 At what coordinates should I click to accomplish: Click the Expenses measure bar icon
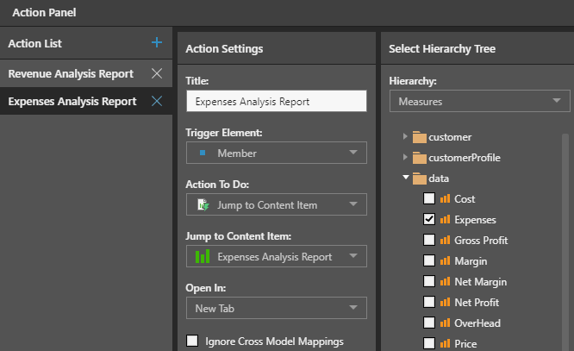tap(445, 219)
